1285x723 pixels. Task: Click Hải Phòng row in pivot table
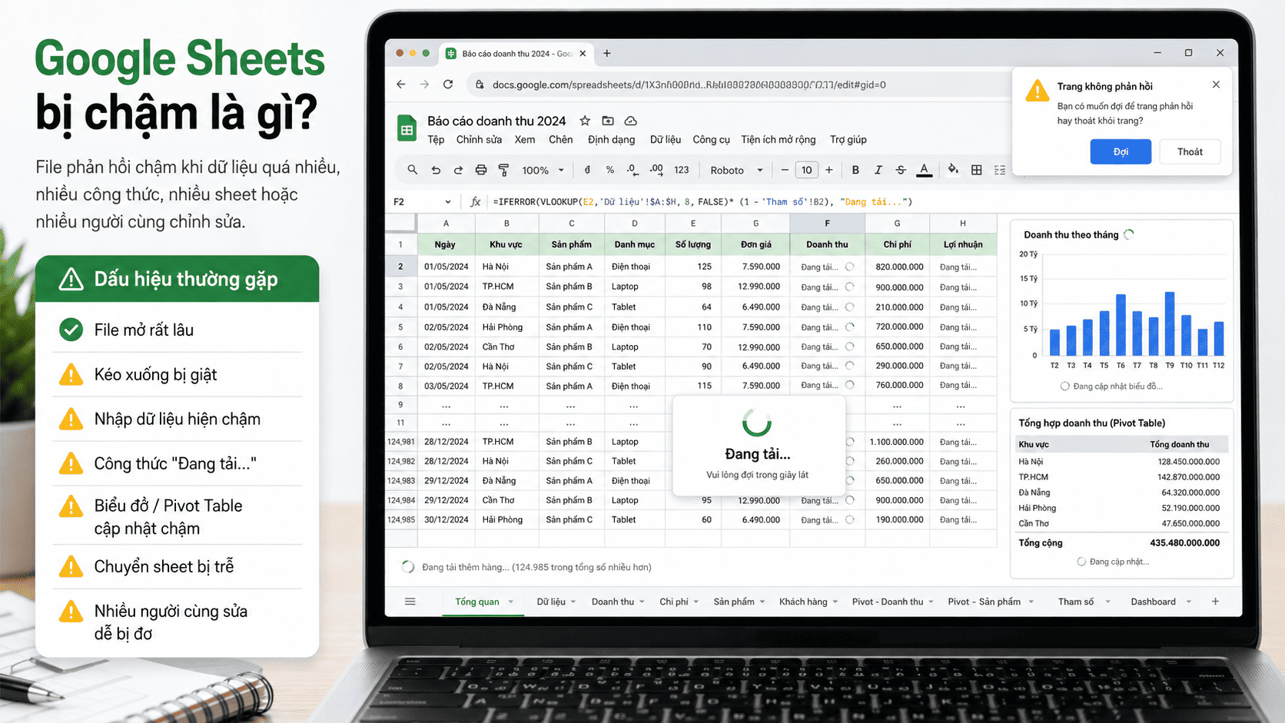tap(1119, 508)
